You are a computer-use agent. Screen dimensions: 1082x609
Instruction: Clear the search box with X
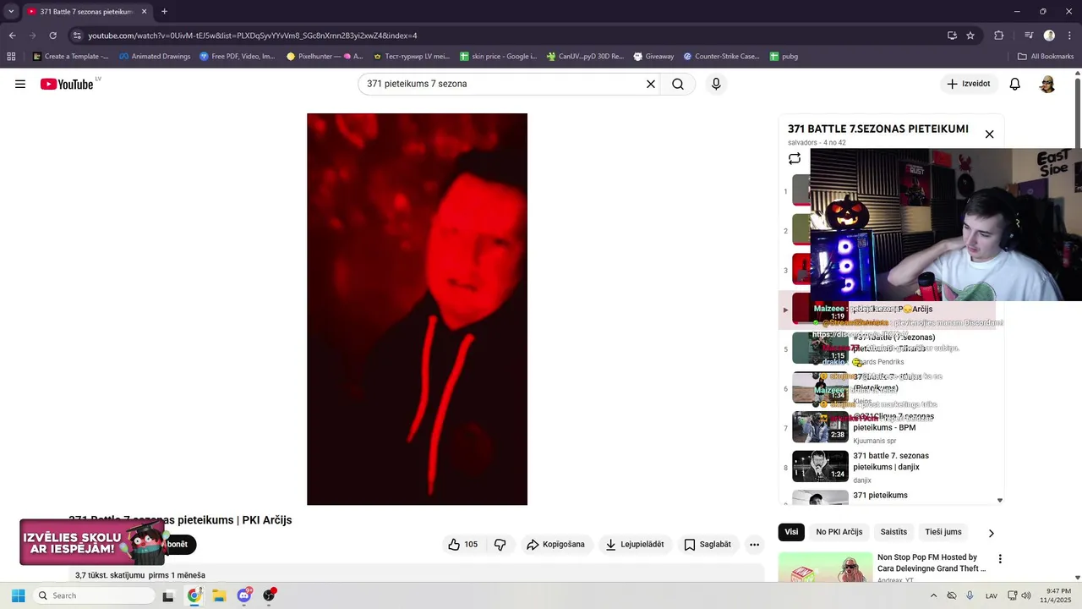tap(651, 84)
